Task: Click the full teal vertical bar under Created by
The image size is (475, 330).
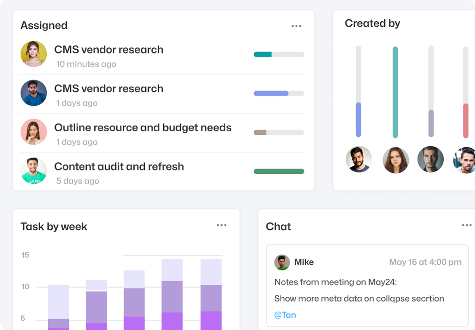Action: pos(395,92)
